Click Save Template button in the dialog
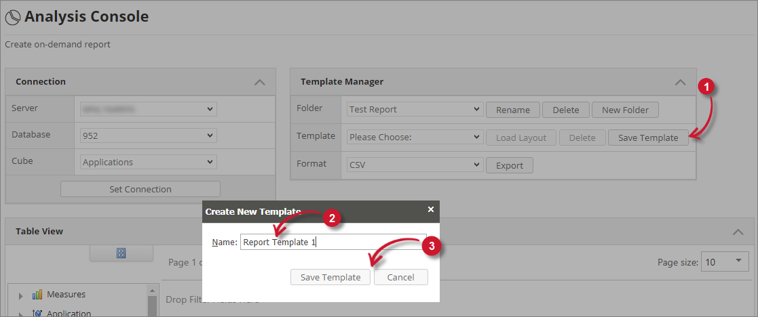Viewport: 758px width, 317px height. (330, 277)
